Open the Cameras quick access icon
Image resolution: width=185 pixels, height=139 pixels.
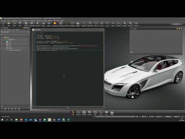[x=90, y=113]
